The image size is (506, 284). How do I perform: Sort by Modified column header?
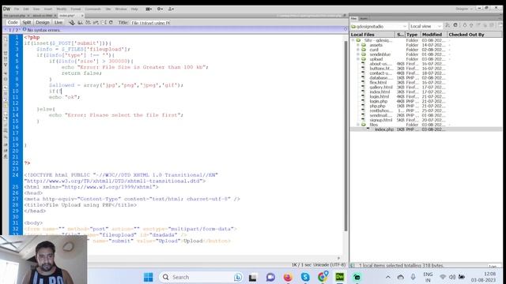point(433,35)
